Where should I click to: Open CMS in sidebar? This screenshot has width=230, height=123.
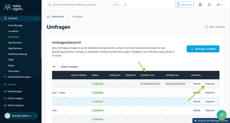click(x=11, y=60)
